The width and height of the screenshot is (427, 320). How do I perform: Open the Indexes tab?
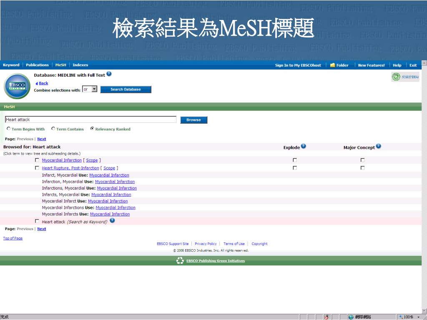click(x=80, y=65)
